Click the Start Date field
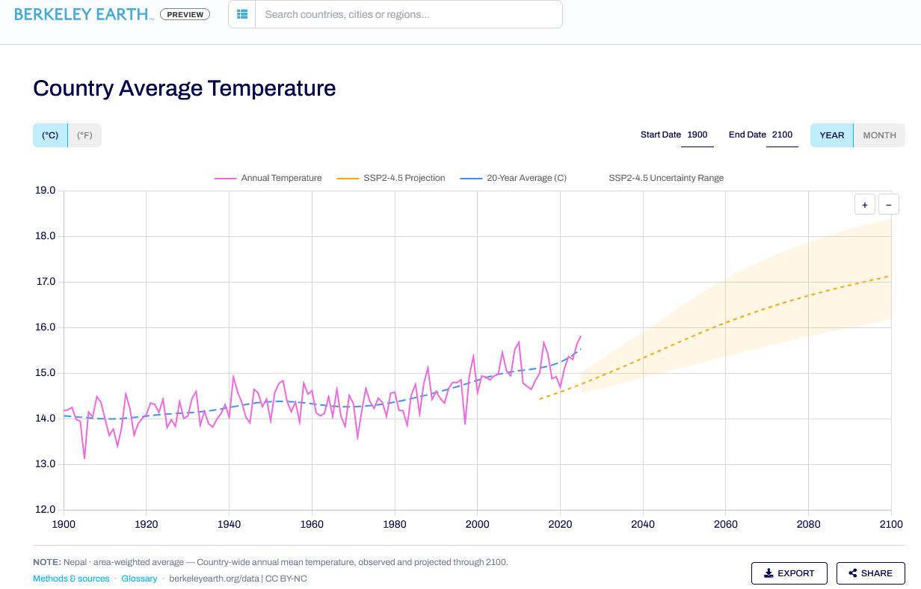The height and width of the screenshot is (589, 921). (697, 135)
